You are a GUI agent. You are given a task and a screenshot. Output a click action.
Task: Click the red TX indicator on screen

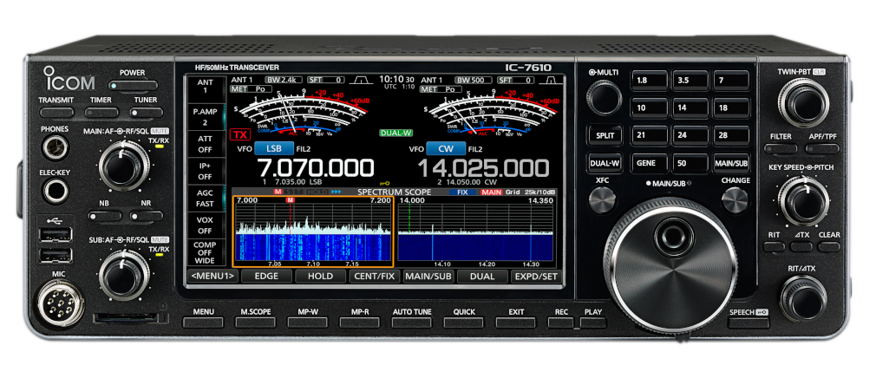click(x=239, y=135)
